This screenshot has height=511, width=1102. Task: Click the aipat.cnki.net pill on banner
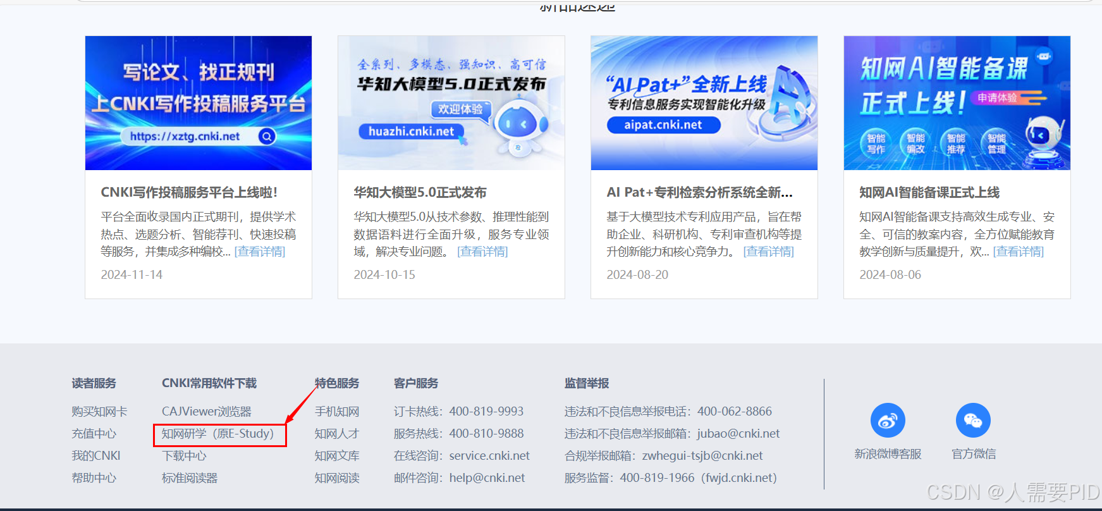tap(663, 125)
